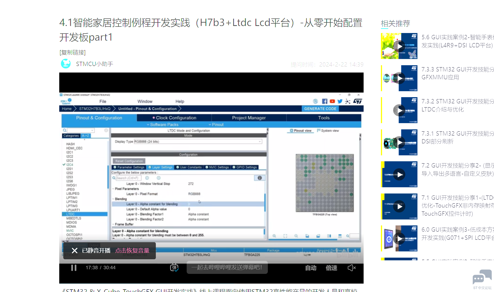Click the magnifier icon beside Search (Ctrl+F)

pyautogui.click(x=114, y=178)
